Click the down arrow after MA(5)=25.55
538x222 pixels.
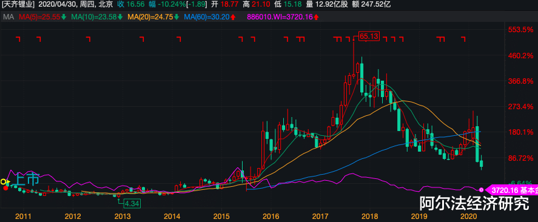64,17
